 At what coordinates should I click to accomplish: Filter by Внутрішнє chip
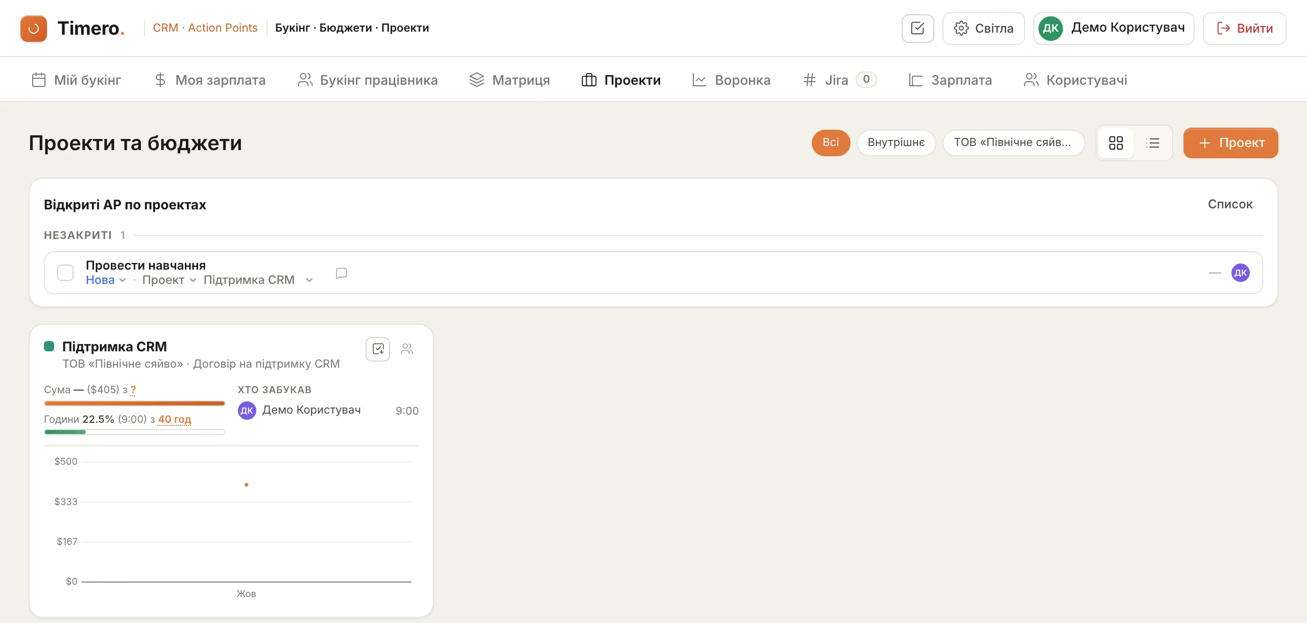pos(896,142)
